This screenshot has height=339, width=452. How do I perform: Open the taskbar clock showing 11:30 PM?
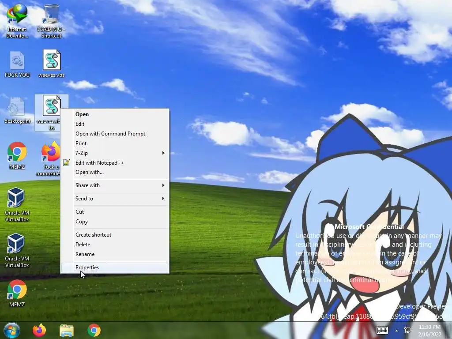429,331
